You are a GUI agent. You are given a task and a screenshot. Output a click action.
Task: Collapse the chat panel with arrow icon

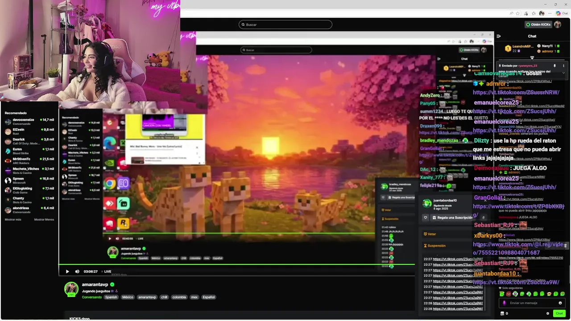click(499, 36)
